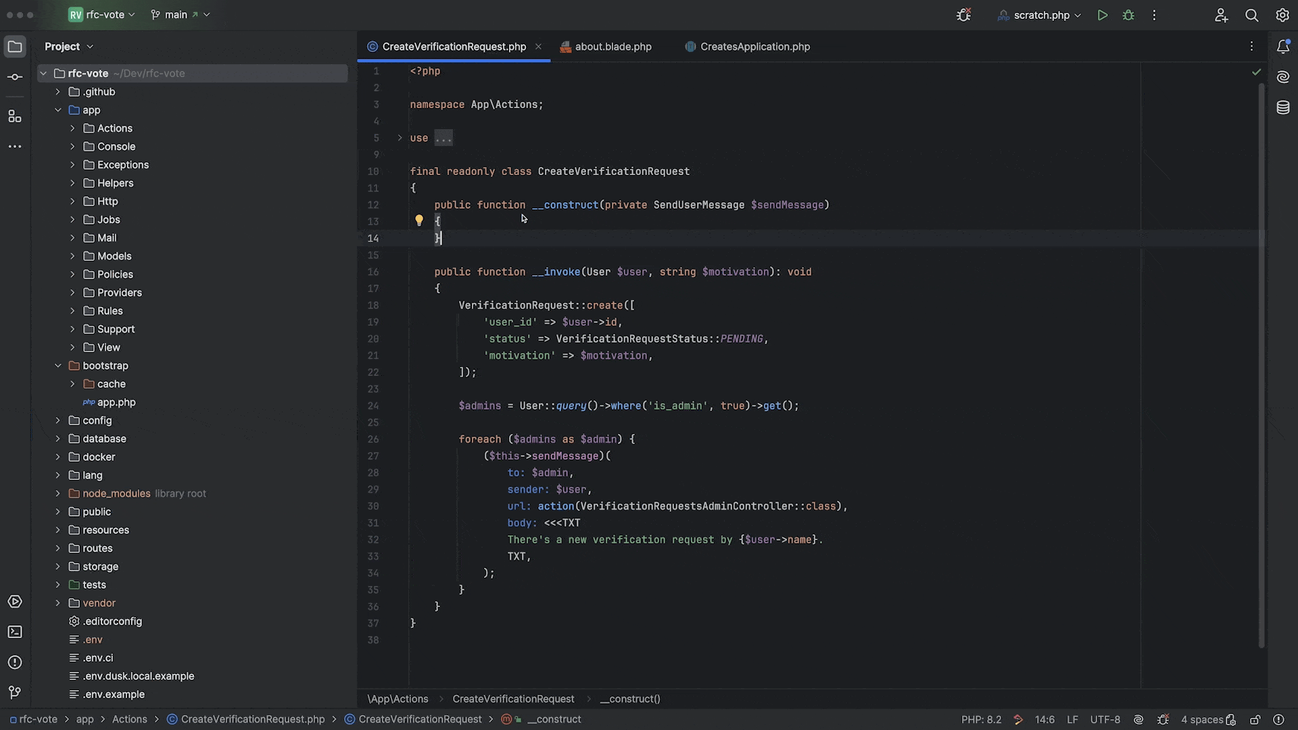Viewport: 1298px width, 730px height.
Task: Switch to the CreatesApplication.php tab
Action: click(x=754, y=47)
